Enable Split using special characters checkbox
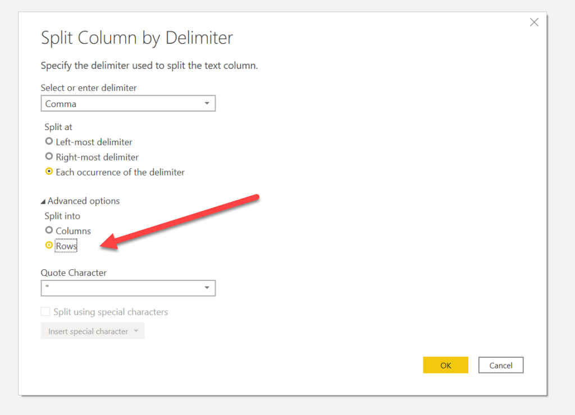Viewport: 575px width, 415px height. pyautogui.click(x=45, y=312)
